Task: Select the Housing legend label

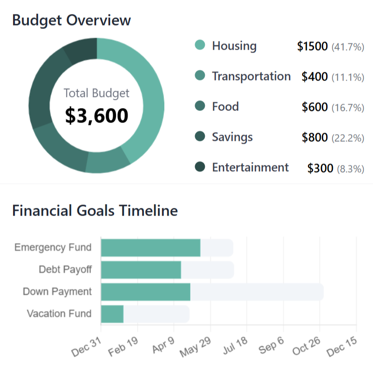Action: 234,46
